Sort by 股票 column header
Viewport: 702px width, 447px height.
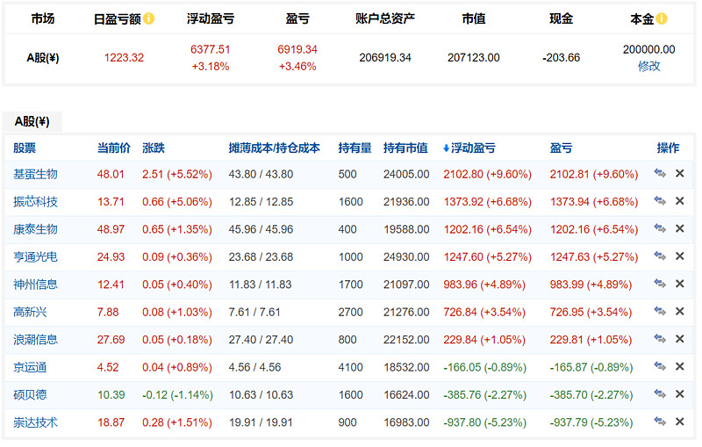point(25,148)
